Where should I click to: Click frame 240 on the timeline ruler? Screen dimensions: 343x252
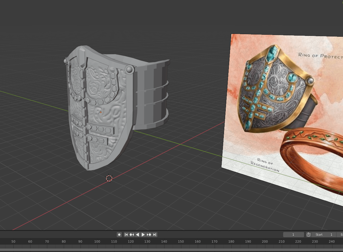coord(332,241)
